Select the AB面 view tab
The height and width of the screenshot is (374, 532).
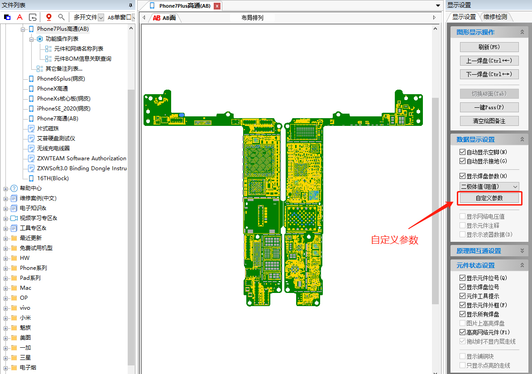[165, 18]
